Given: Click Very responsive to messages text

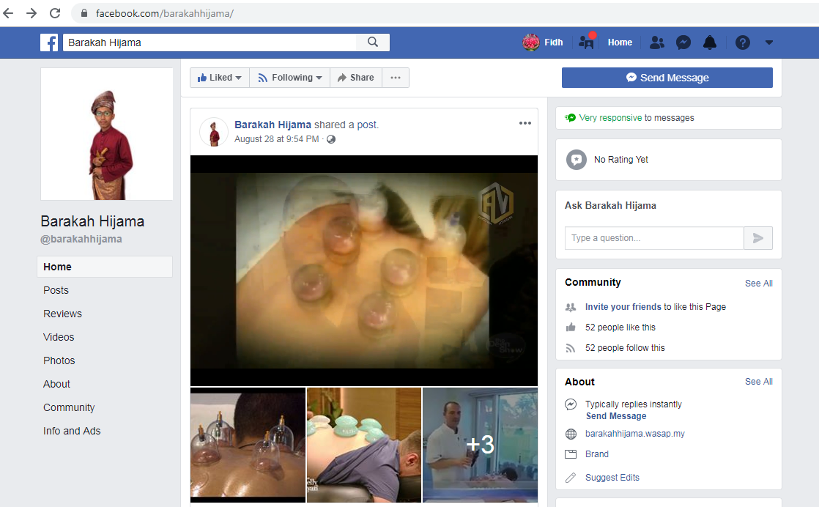Looking at the screenshot, I should click(x=636, y=118).
